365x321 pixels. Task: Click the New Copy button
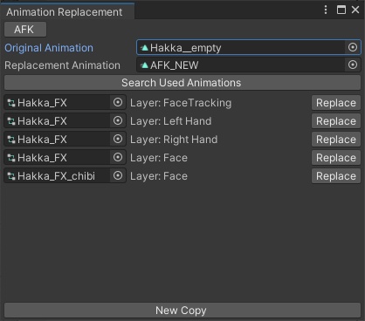tap(182, 311)
